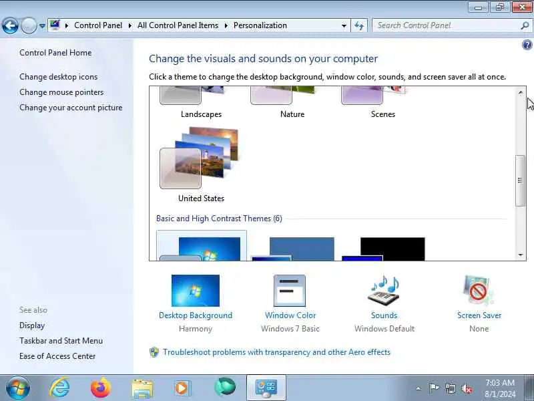The image size is (534, 401).
Task: Select the black High Contrast theme thumbnail
Action: [x=383, y=249]
